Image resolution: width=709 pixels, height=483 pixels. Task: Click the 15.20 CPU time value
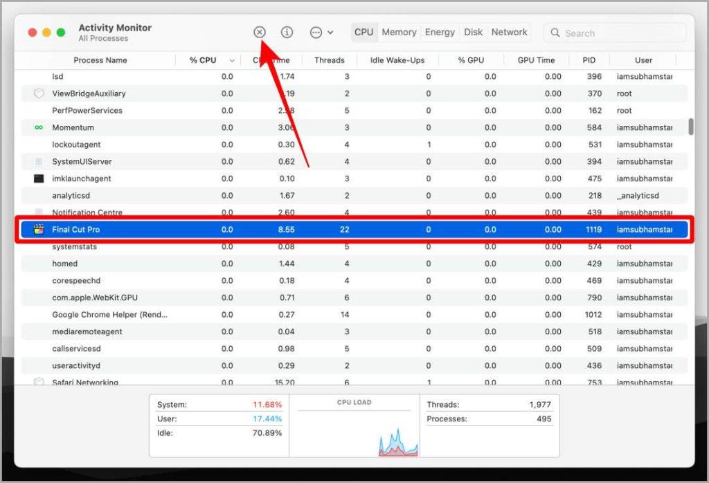point(285,383)
